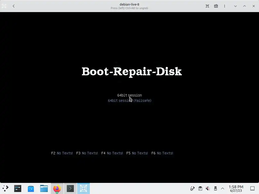
Task: Click the show desktop button
Action: pyautogui.click(x=252, y=188)
